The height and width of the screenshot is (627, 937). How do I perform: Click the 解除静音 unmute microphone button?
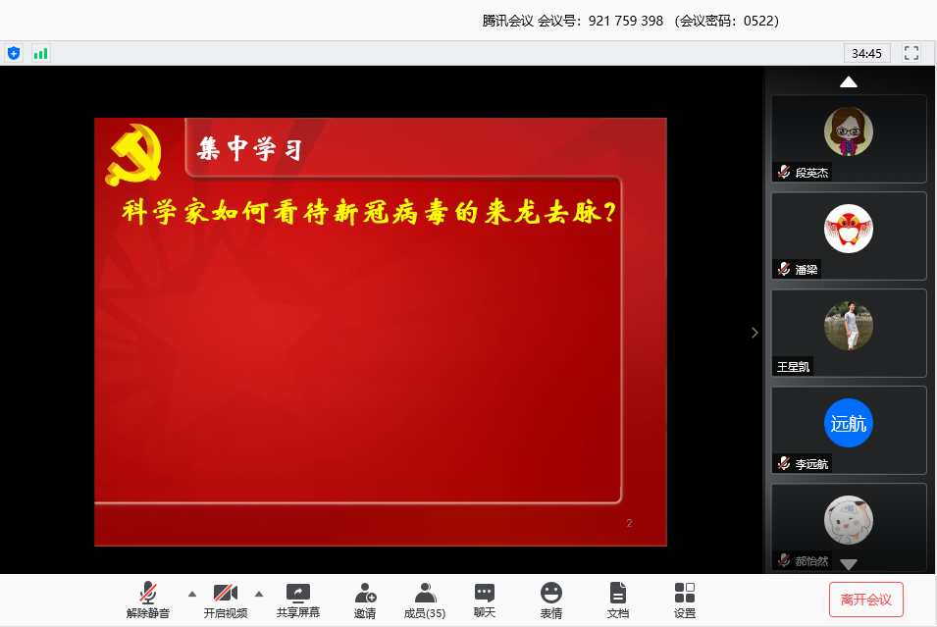[147, 599]
